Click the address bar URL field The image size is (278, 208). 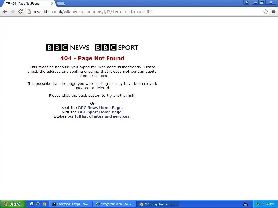tap(147, 12)
